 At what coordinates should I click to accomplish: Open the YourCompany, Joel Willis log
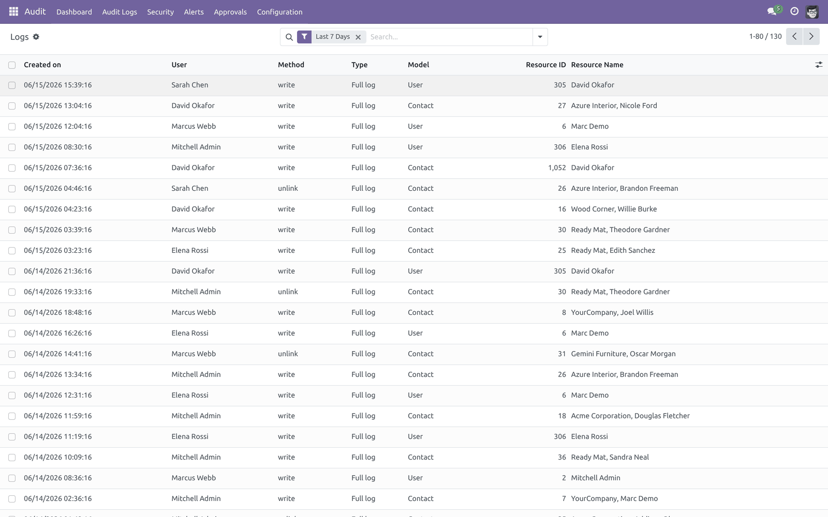(x=612, y=312)
